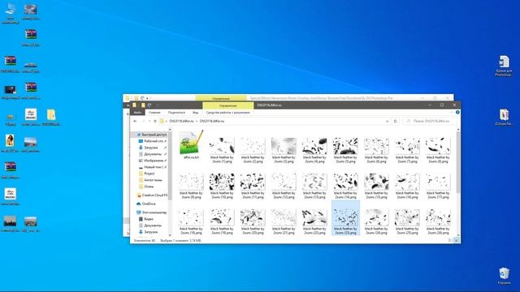Open Рабочий стол in sidebar
Viewport: 520px width, 292px height.
[x=152, y=141]
